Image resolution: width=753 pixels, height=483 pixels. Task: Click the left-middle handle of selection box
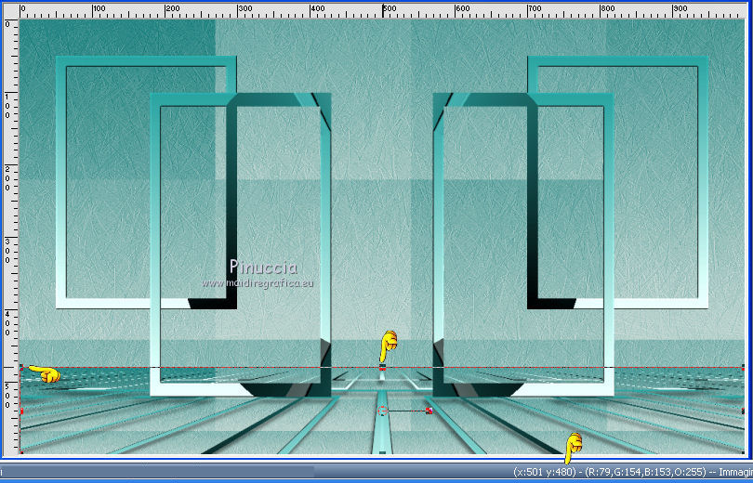pyautogui.click(x=21, y=411)
